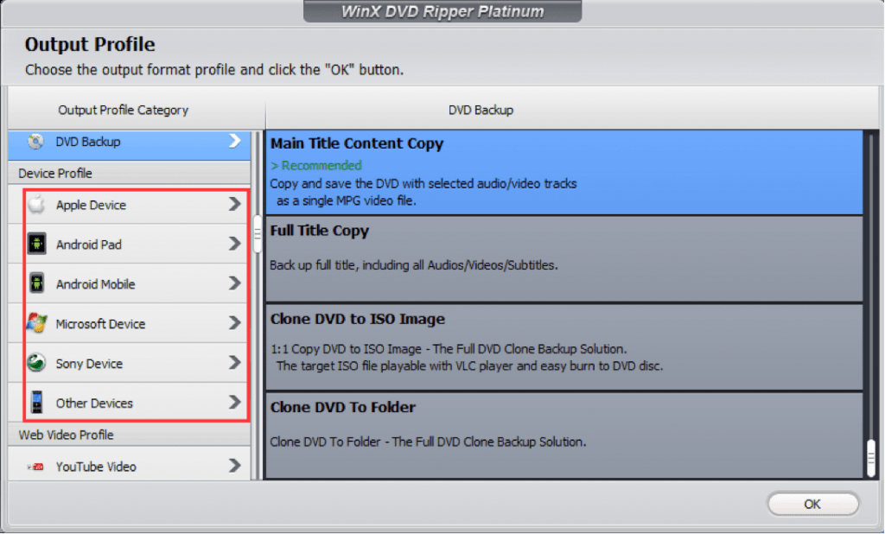Click the Sony Device green icon
Image resolution: width=885 pixels, height=534 pixels.
point(36,362)
